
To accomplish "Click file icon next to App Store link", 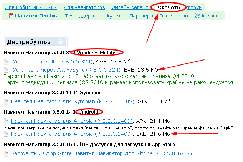I will (x=6, y=154).
